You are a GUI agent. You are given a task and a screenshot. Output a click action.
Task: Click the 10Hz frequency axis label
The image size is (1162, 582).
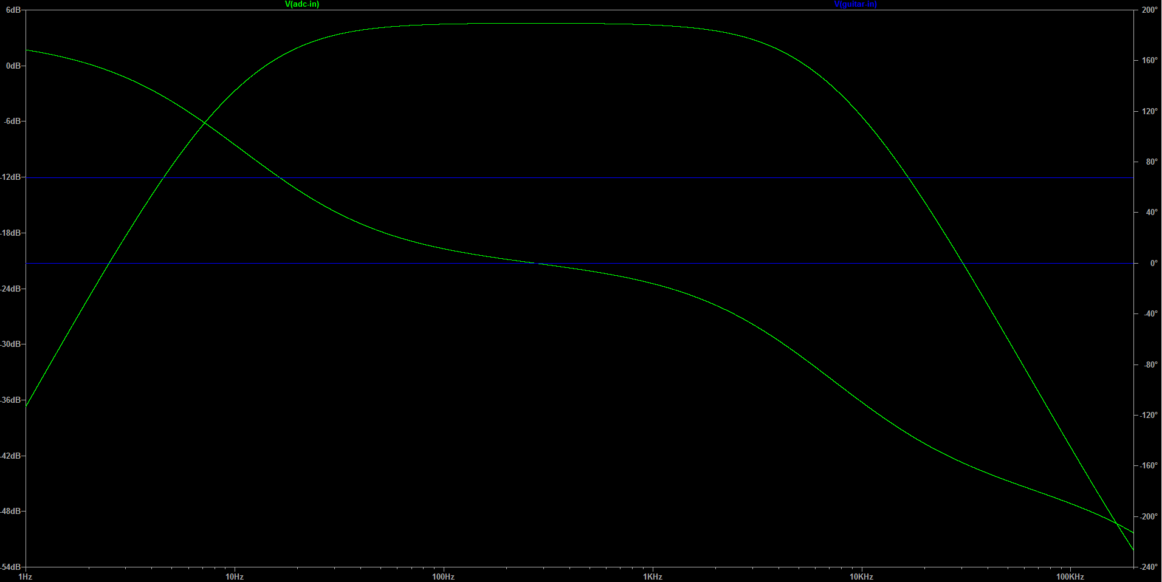pos(235,577)
